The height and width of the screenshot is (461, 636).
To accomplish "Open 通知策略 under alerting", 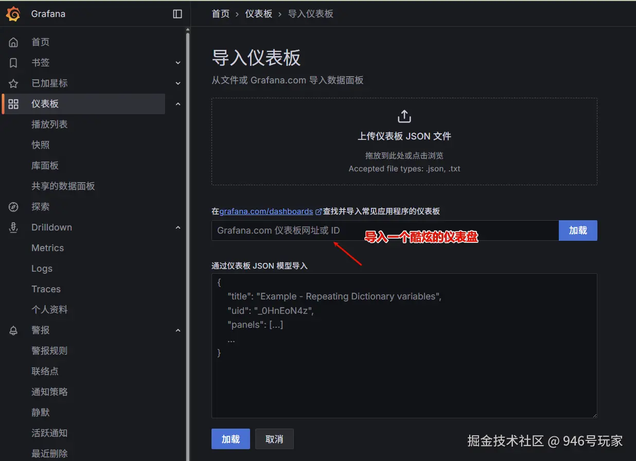I will (x=49, y=392).
